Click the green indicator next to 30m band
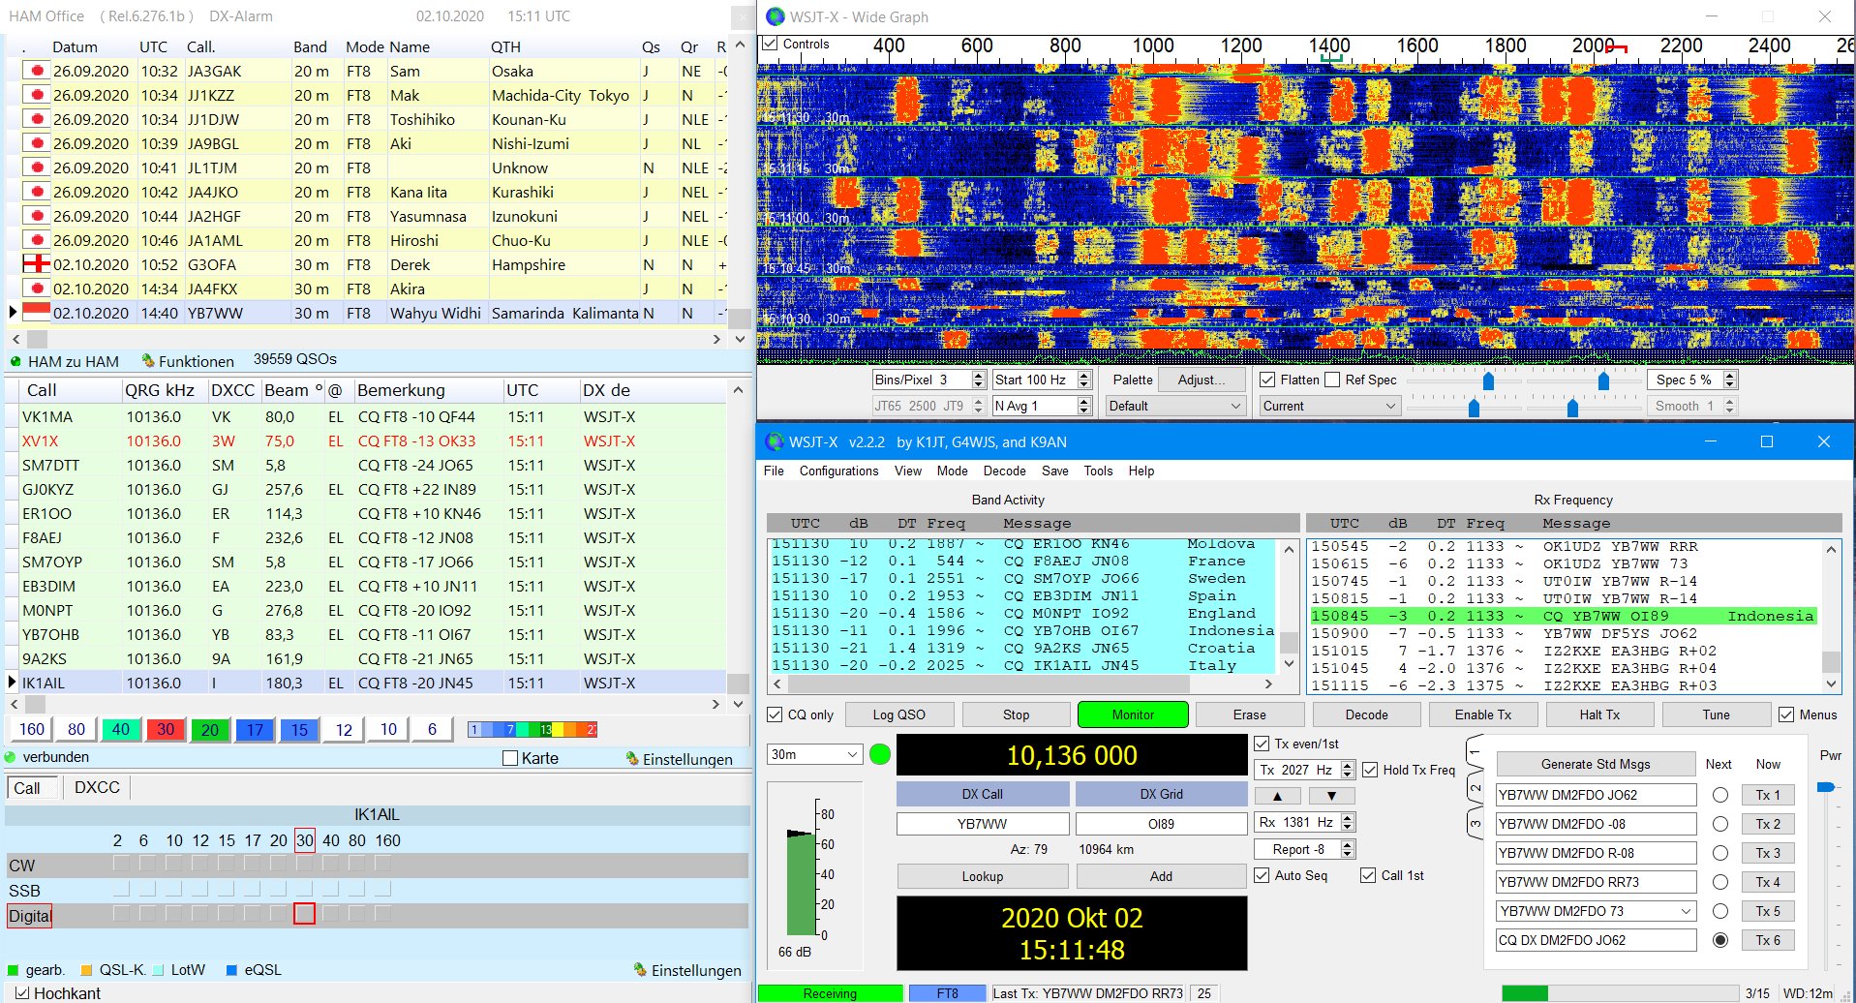1856x1003 pixels. click(x=879, y=754)
